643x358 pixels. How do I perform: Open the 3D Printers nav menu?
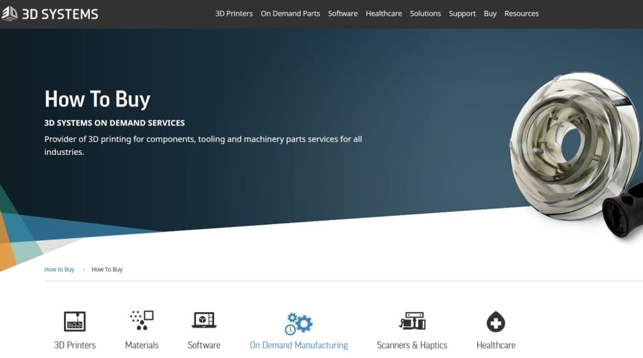coord(234,14)
